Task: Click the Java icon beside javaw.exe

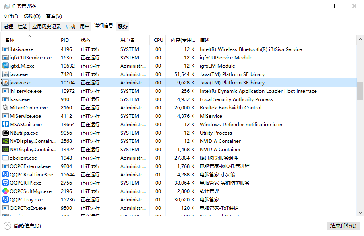Action: 6,82
